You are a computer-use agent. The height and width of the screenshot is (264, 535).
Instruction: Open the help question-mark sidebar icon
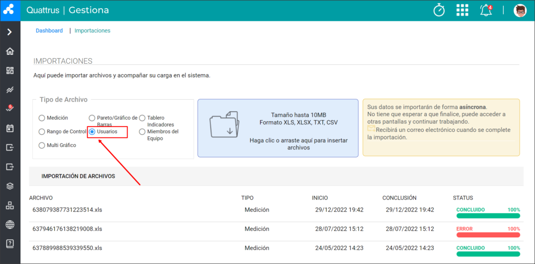[10, 244]
